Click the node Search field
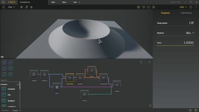This screenshot has height=112, width=199. 10,80
